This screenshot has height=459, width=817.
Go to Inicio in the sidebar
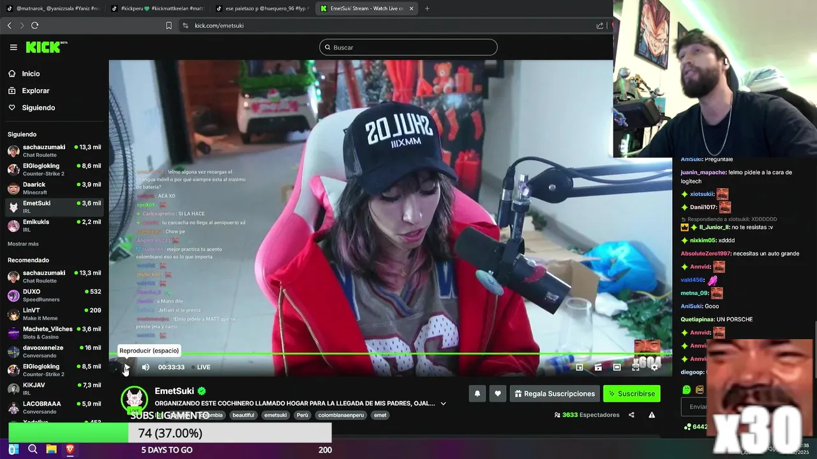point(31,74)
